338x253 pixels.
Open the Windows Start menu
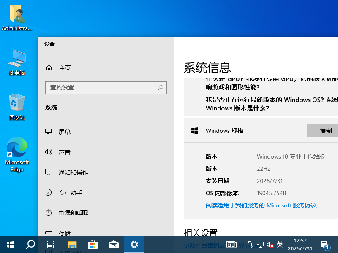click(10, 245)
